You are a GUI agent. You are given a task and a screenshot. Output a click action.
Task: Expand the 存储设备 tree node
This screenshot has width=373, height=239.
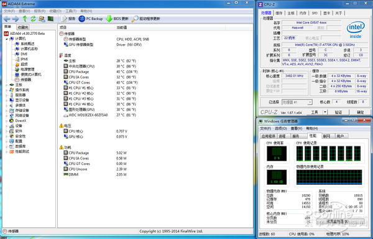7,110
